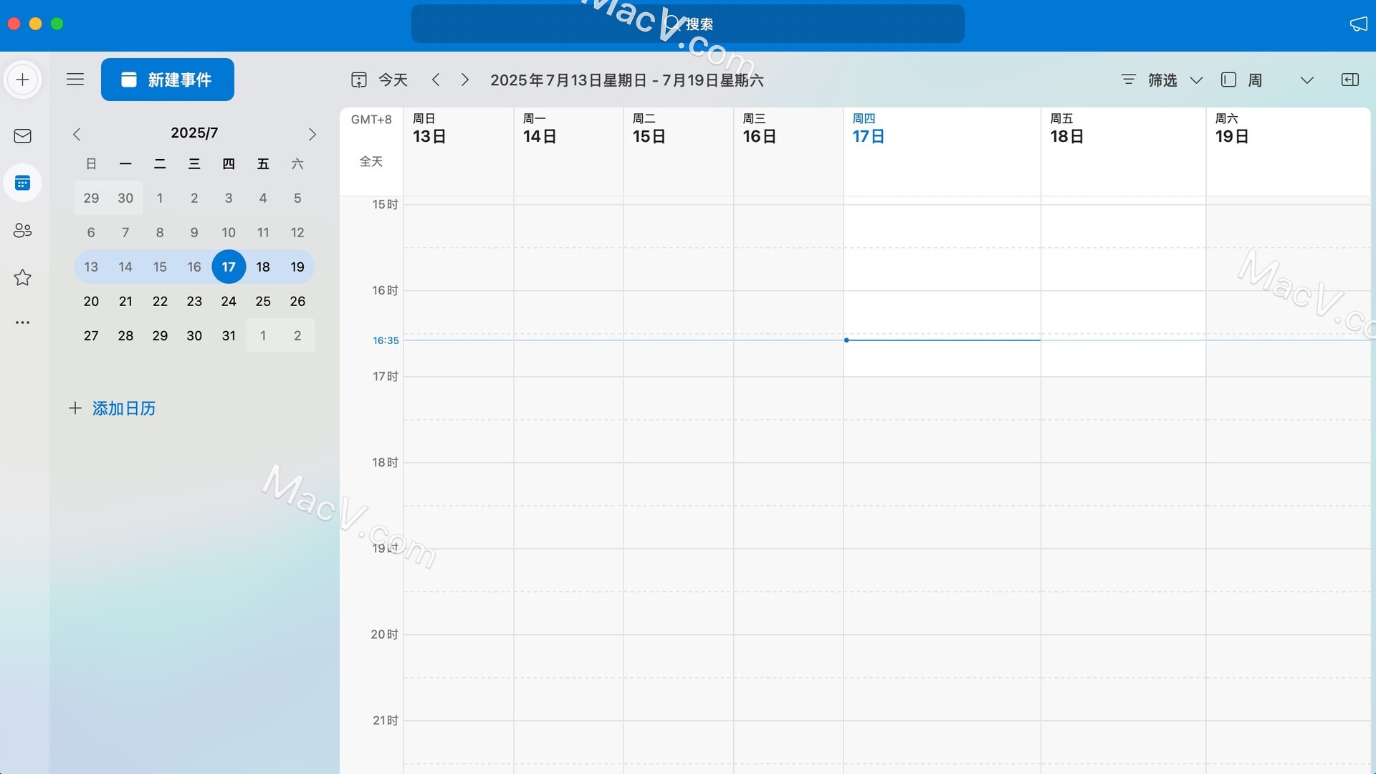This screenshot has height=774, width=1376.
Task: Open the 周 view-switcher dropdown
Action: pos(1306,80)
